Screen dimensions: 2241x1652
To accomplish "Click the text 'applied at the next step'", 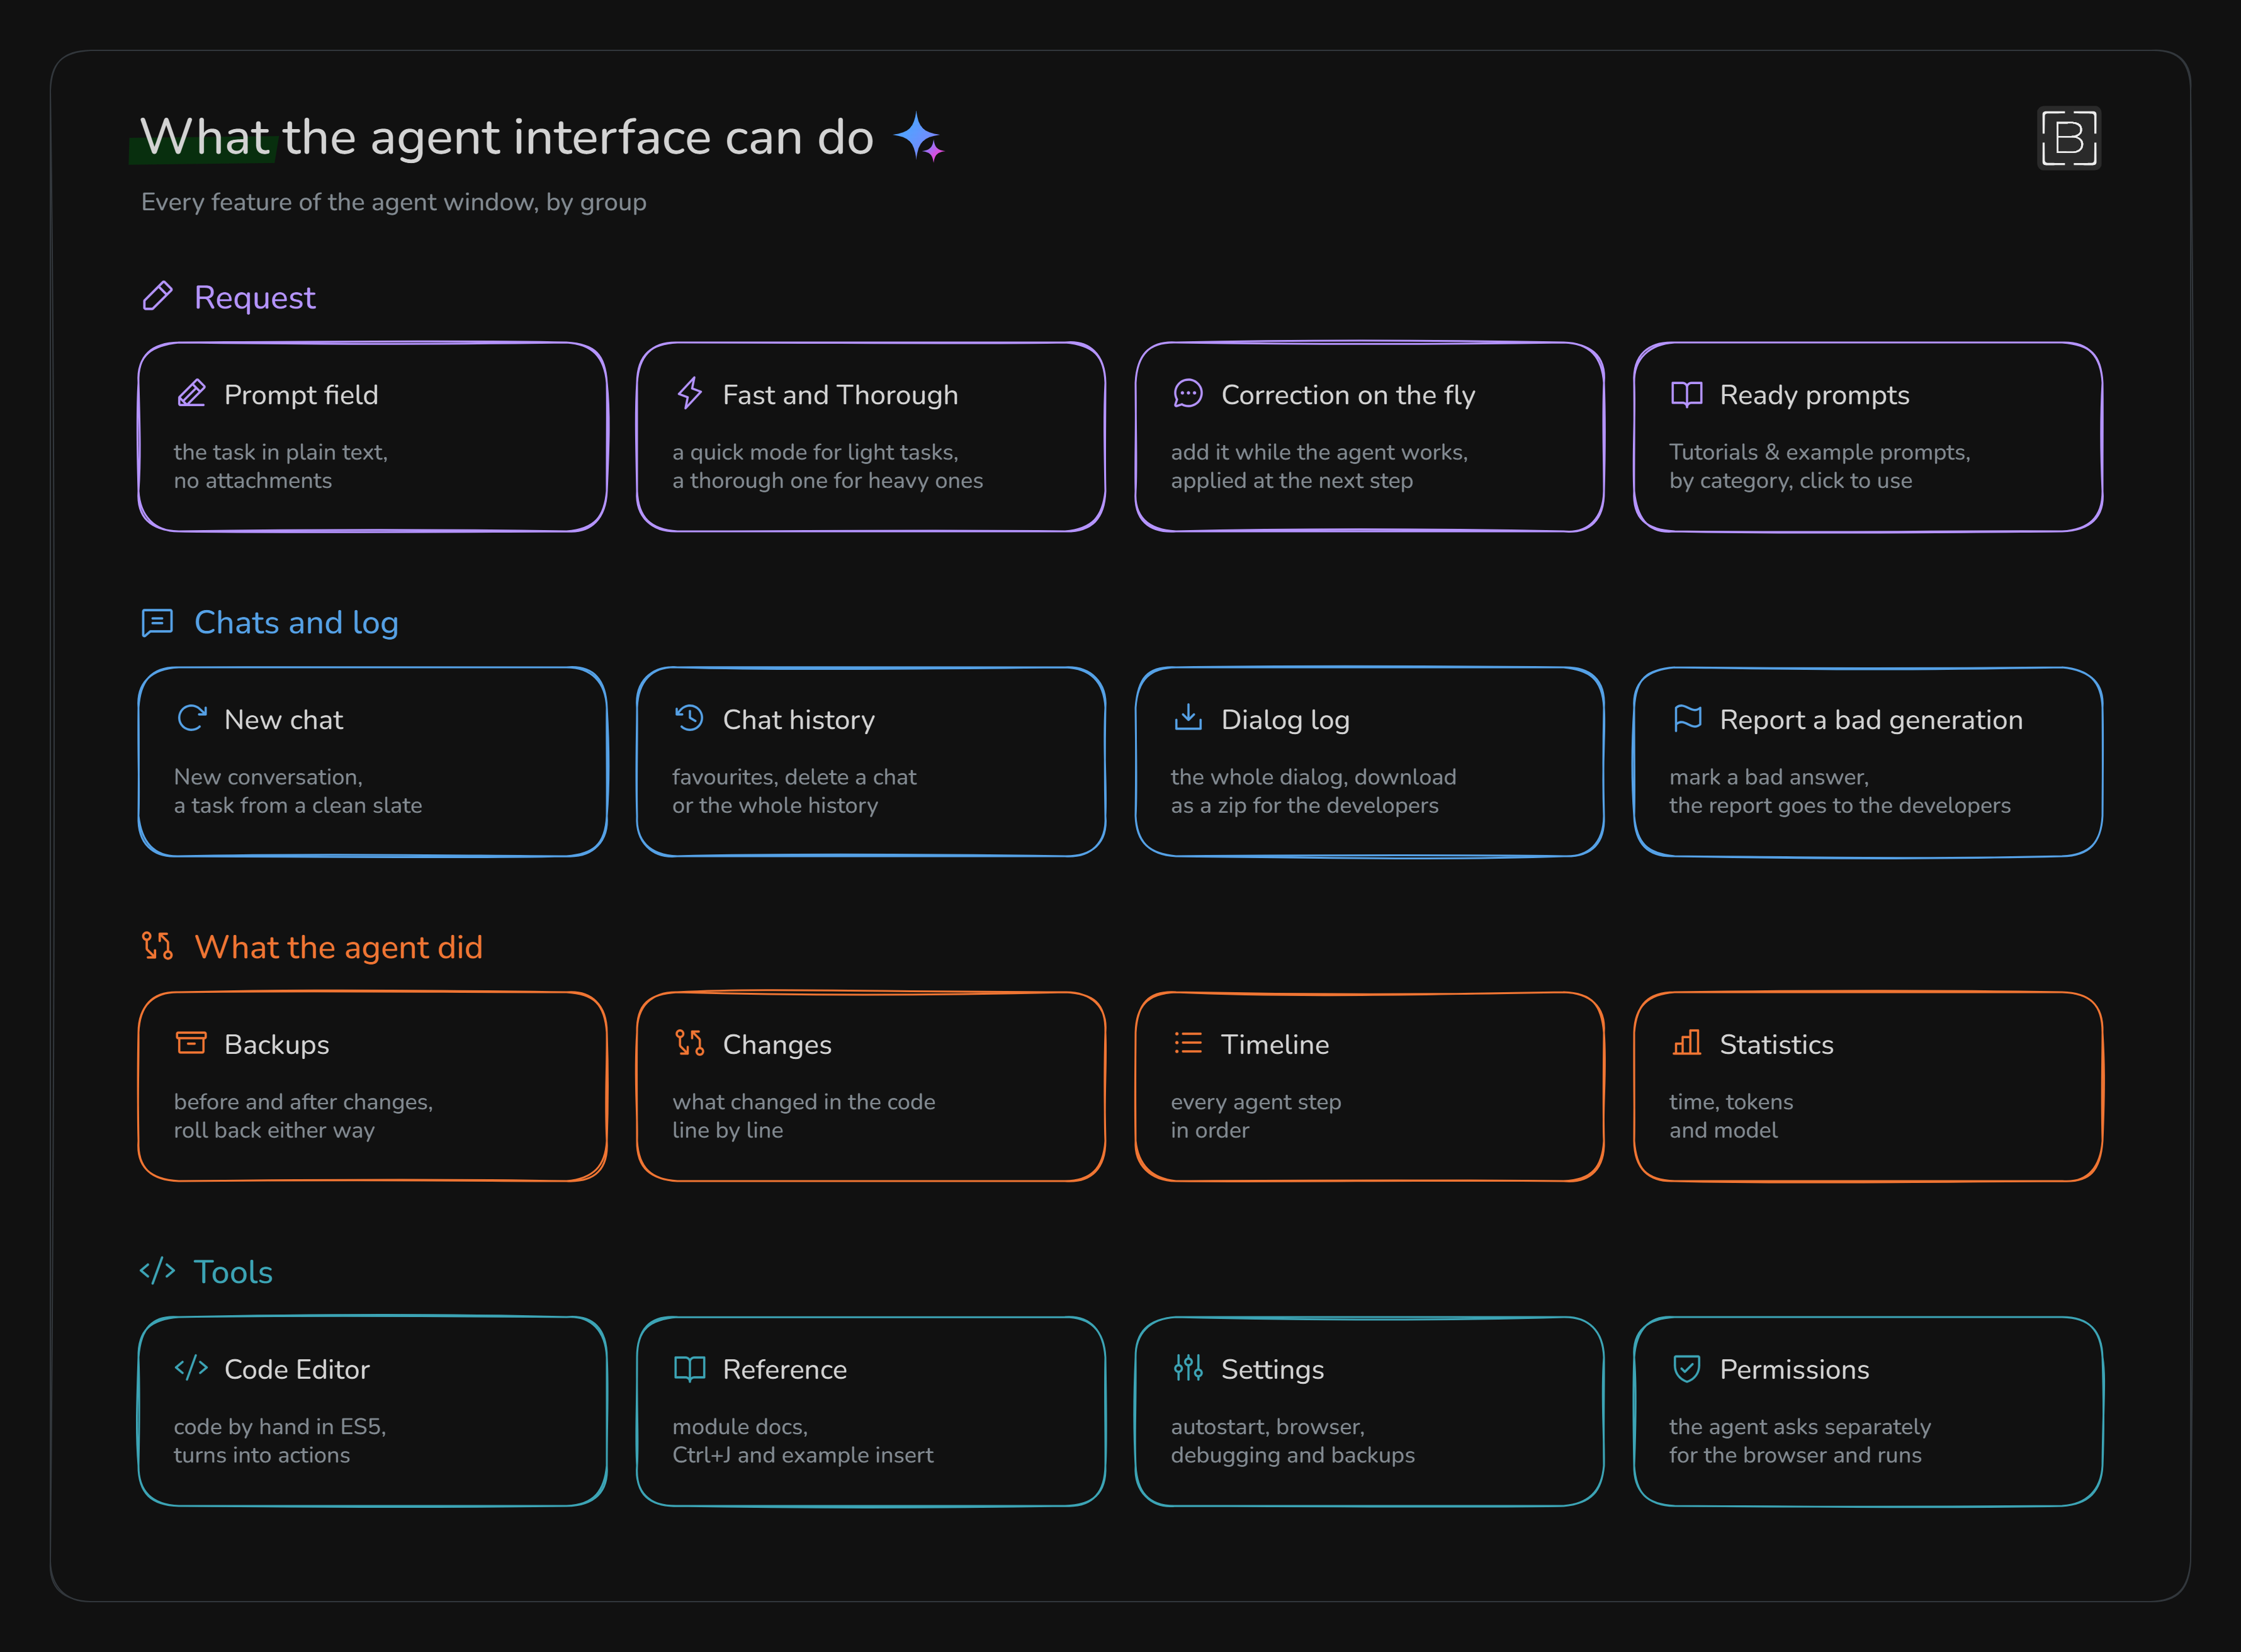I will 1292,481.
